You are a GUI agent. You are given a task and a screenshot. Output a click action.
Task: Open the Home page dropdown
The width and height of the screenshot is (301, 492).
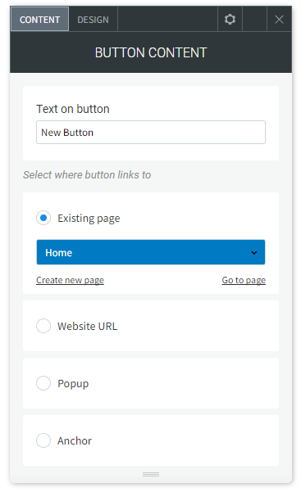point(151,252)
